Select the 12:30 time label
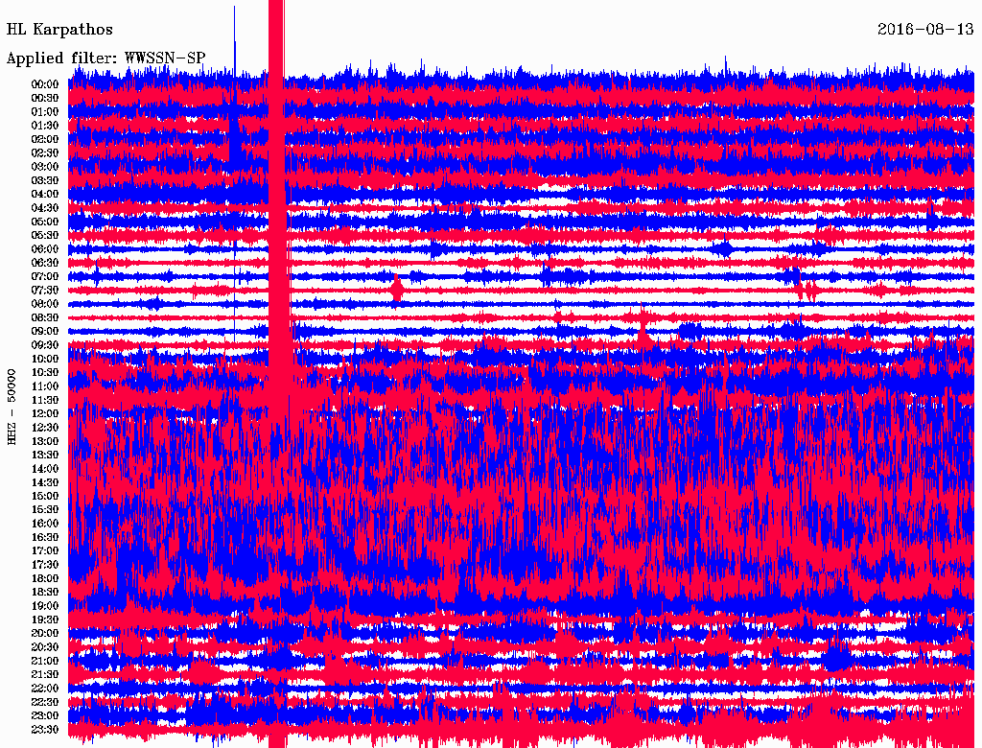This screenshot has width=982, height=748. [45, 428]
